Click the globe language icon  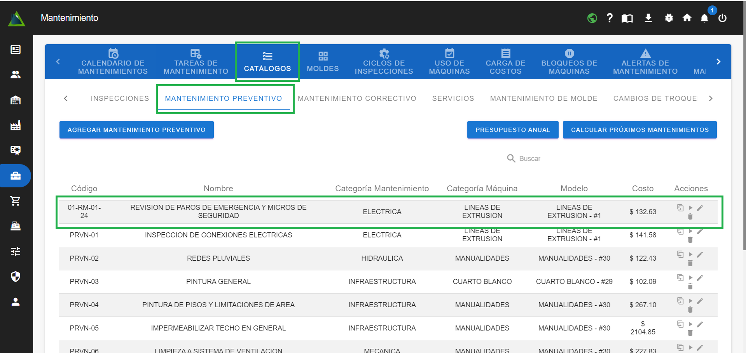592,18
